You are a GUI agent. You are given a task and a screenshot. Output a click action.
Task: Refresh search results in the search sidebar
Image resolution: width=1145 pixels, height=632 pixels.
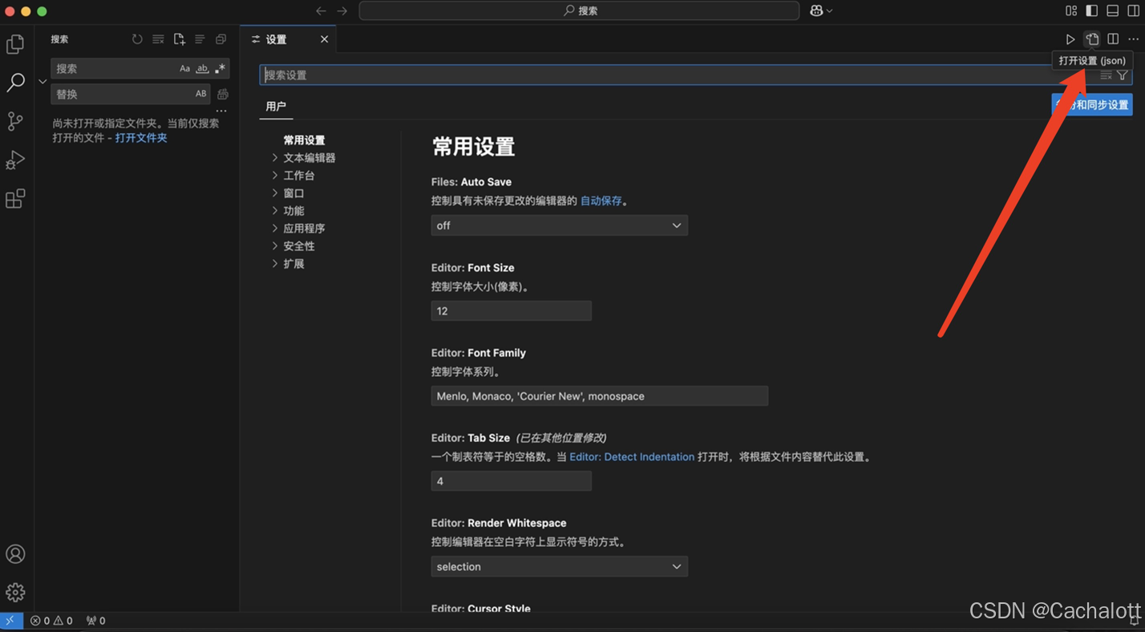point(136,38)
